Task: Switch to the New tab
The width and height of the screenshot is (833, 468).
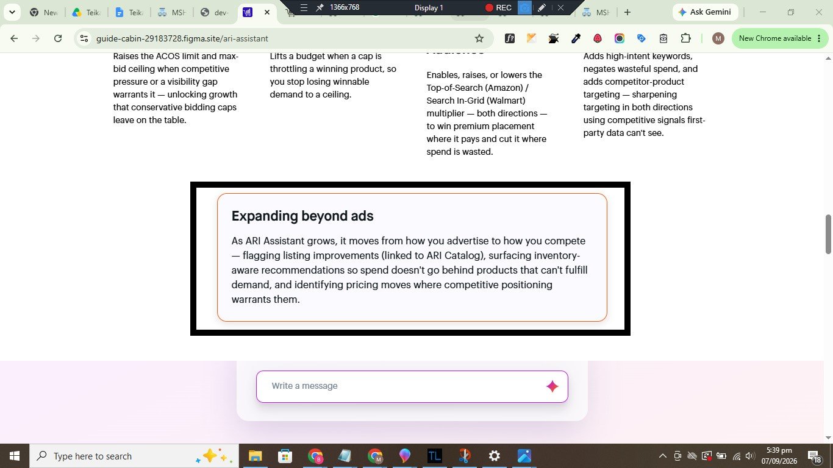Action: point(44,12)
